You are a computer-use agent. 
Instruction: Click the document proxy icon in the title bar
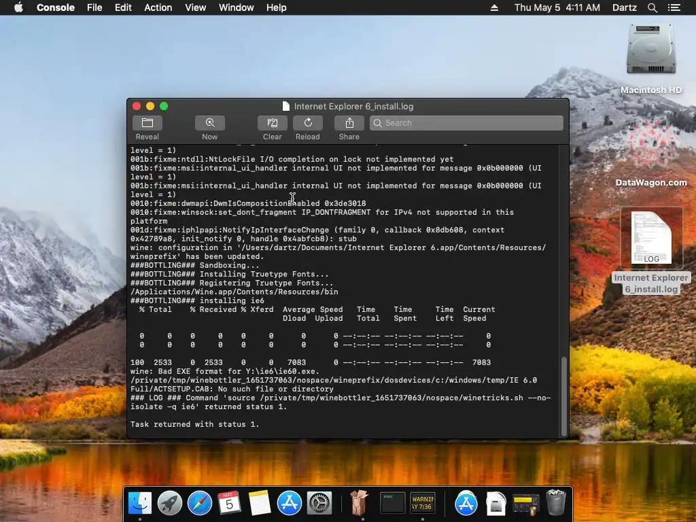tap(286, 106)
